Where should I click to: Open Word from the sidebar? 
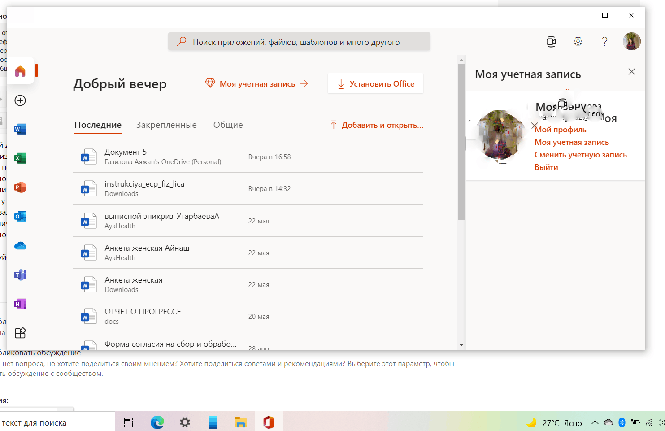[20, 129]
